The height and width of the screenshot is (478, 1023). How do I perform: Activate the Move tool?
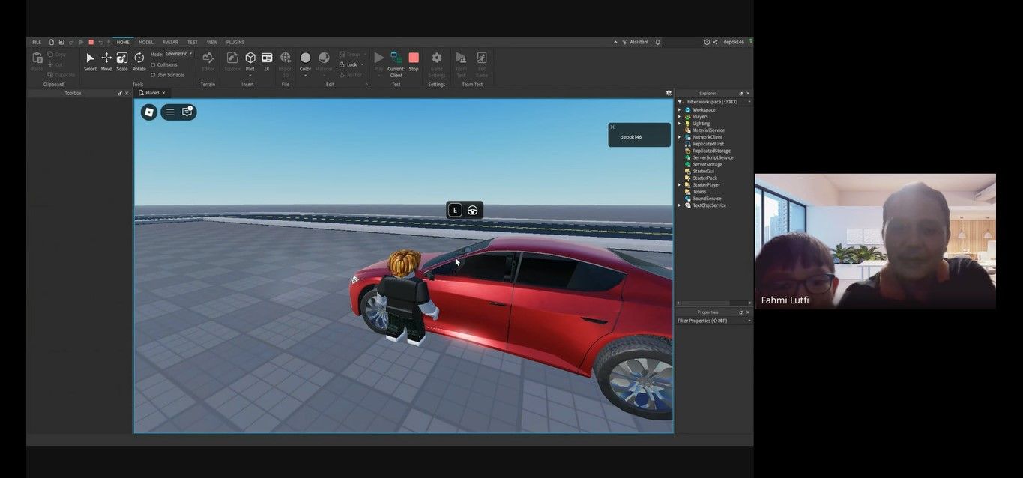tap(106, 61)
